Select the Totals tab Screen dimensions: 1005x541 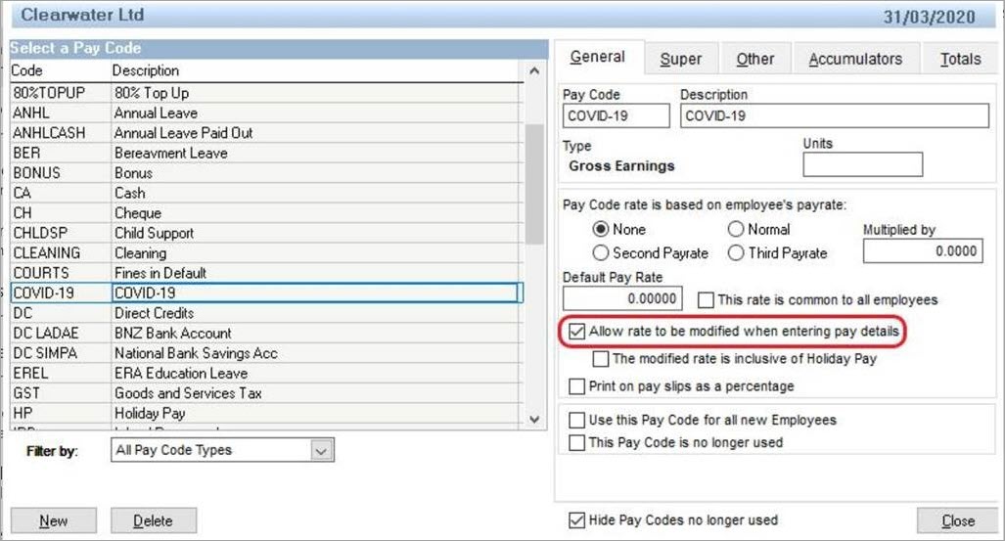click(x=959, y=60)
